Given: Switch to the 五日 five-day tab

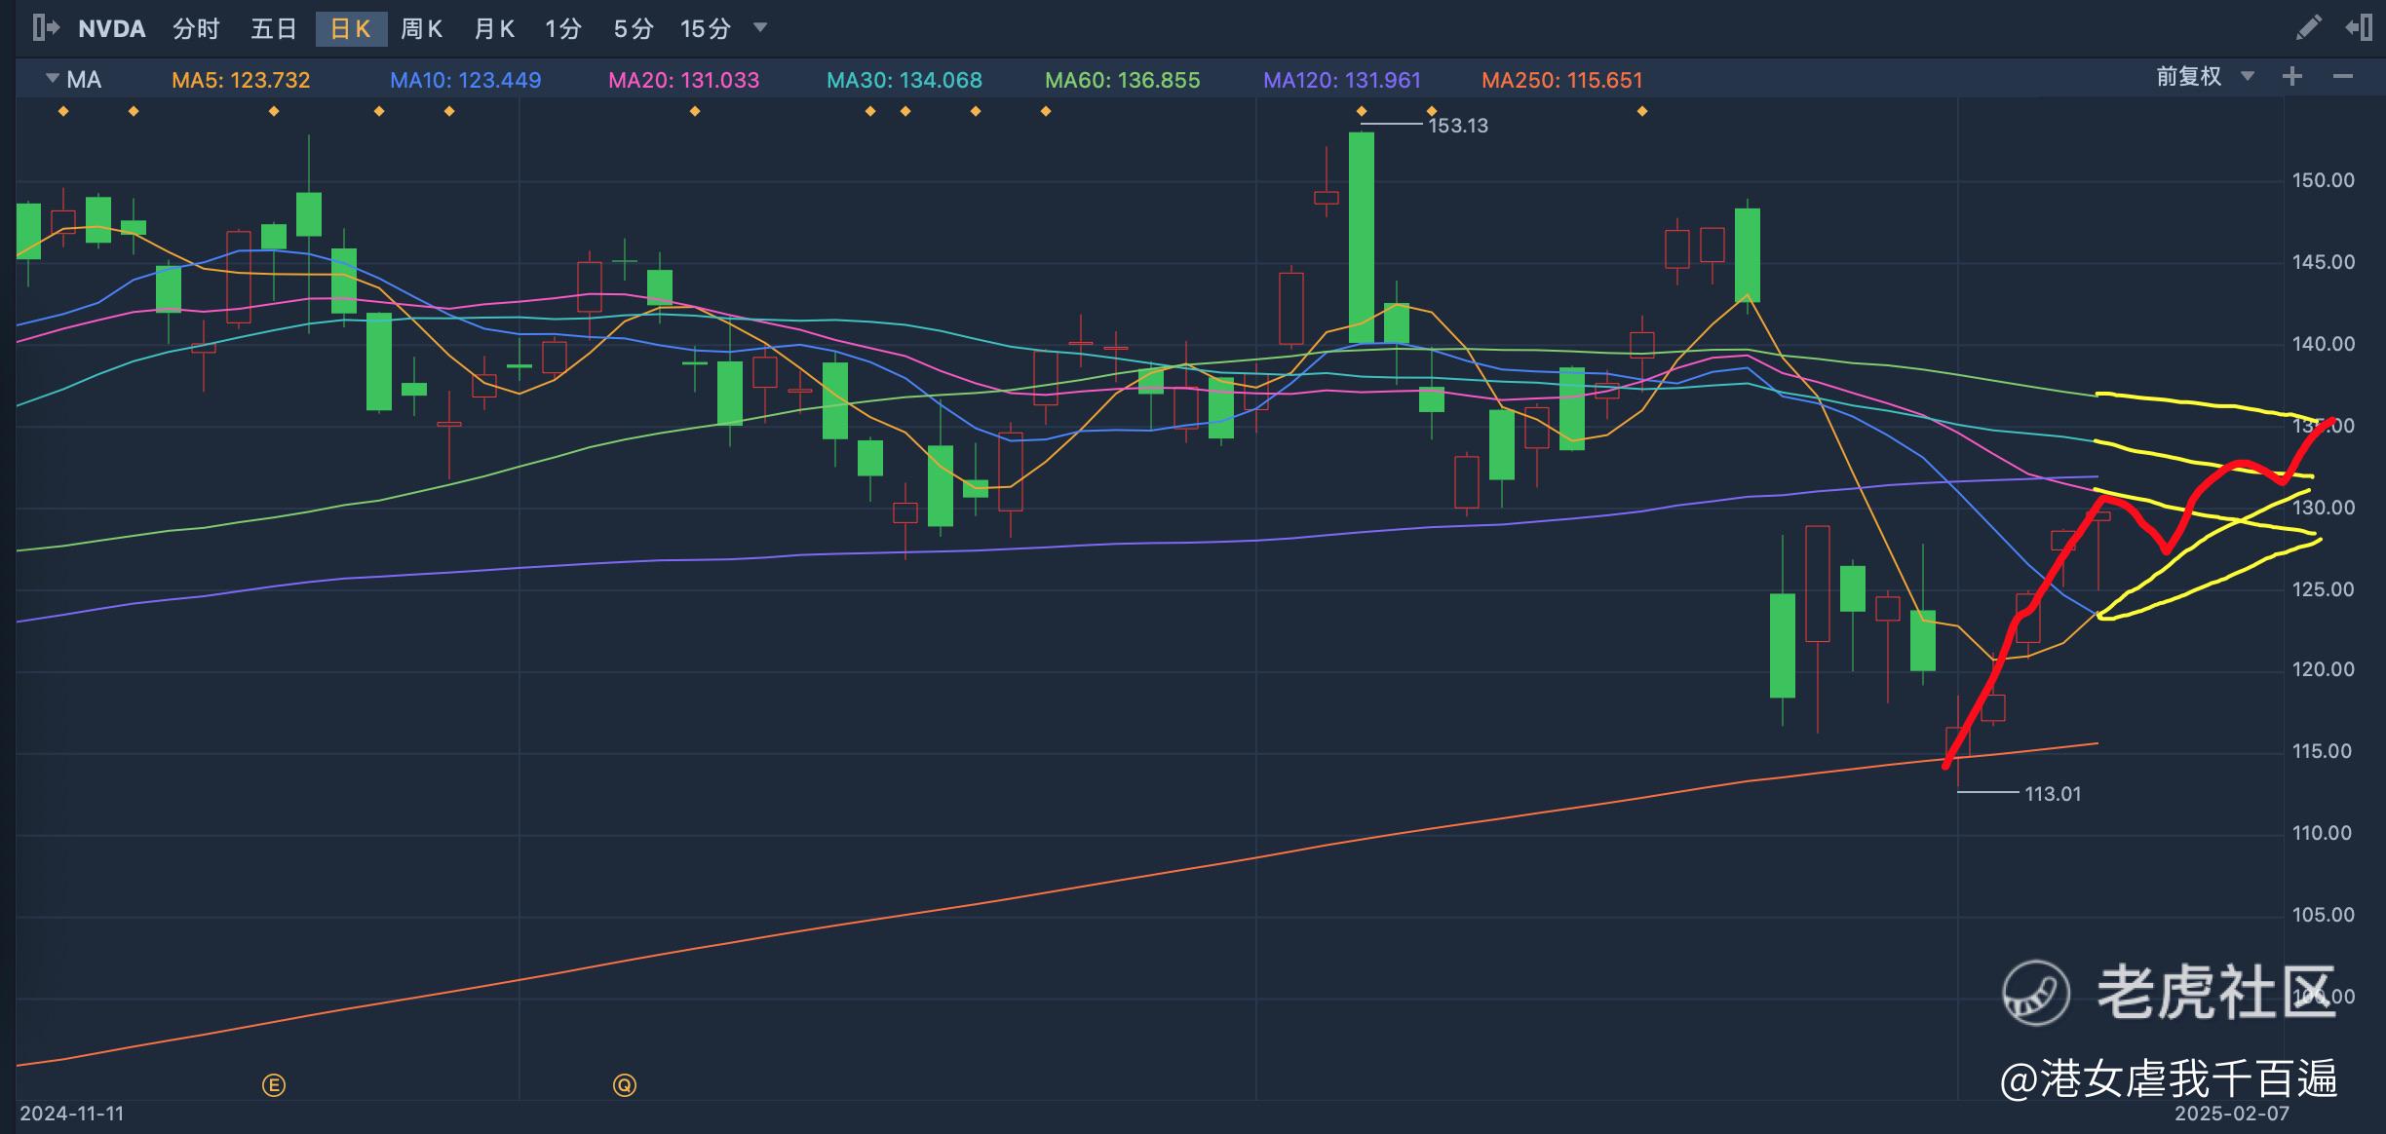Looking at the screenshot, I should (274, 29).
